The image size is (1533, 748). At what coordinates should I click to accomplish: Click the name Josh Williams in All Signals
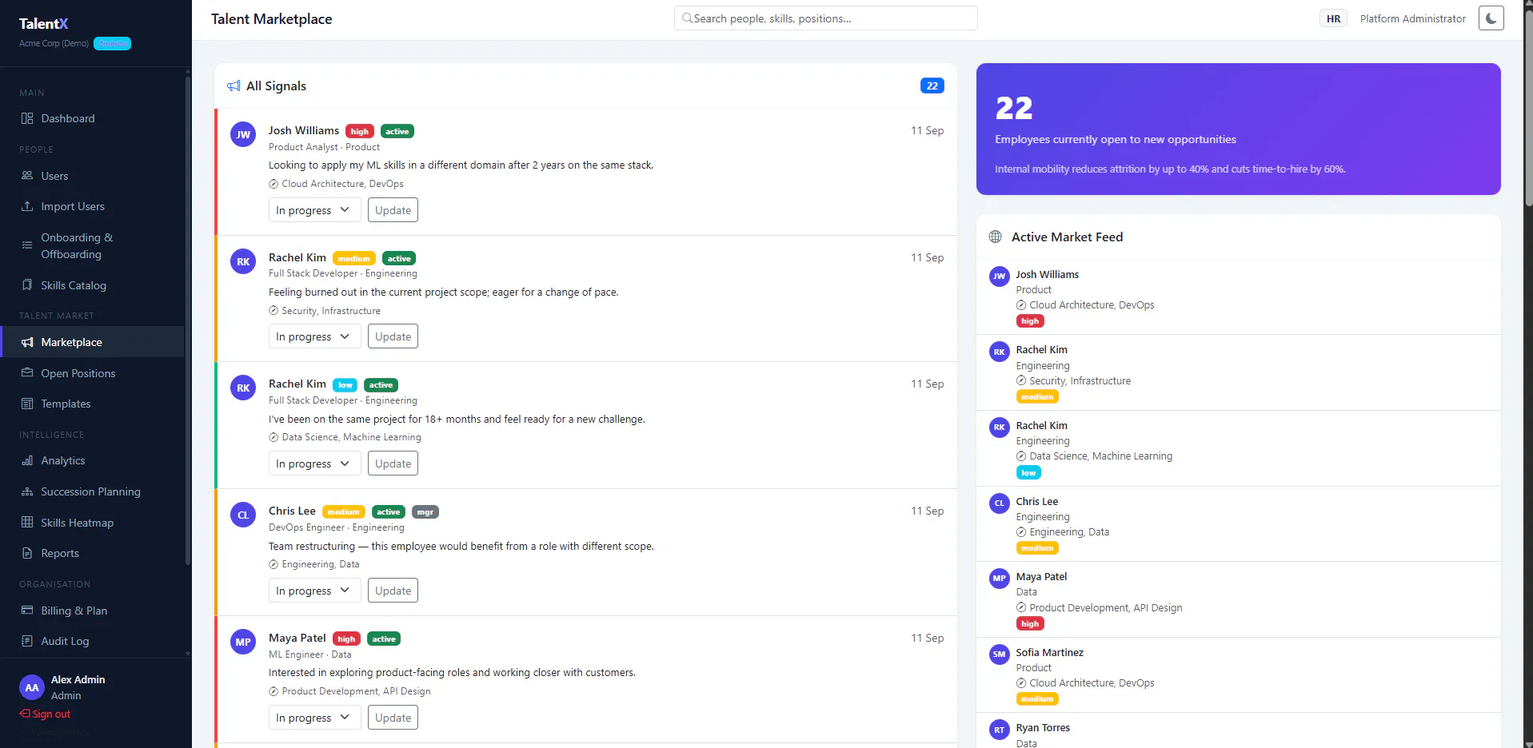coord(304,130)
